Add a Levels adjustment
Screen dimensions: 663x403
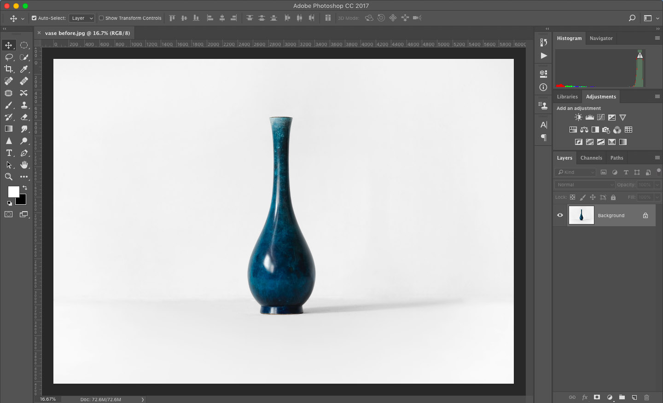tap(590, 117)
